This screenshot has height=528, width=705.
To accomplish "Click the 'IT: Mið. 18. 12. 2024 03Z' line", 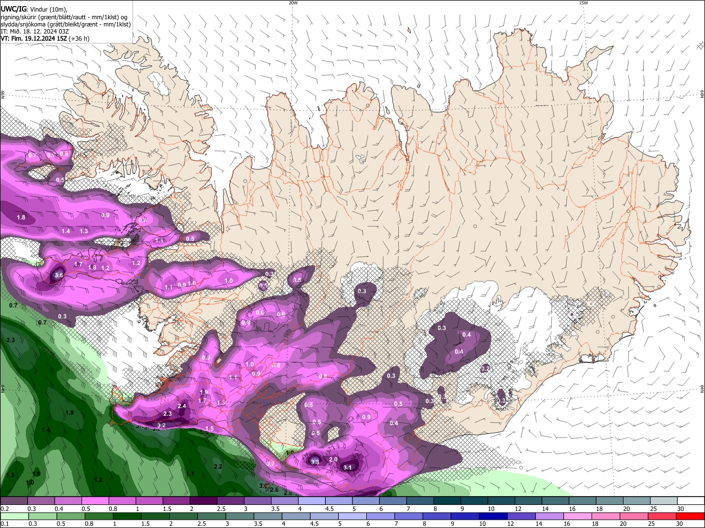I will tap(35, 31).
